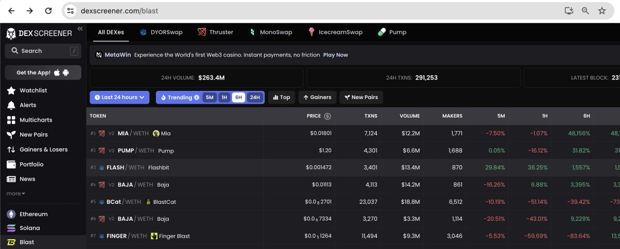Sort by the 5M column header
This screenshot has height=249, width=620.
point(501,116)
